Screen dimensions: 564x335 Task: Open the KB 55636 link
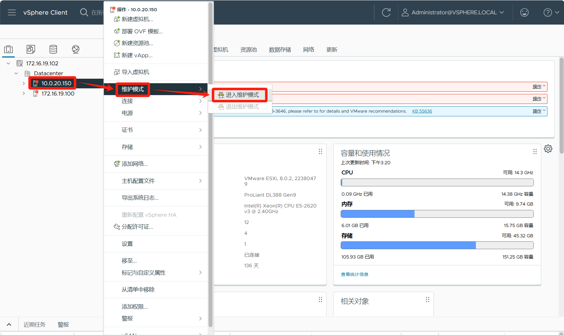(x=422, y=111)
